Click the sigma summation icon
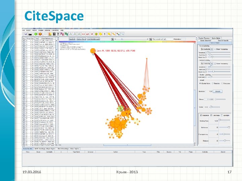 (105, 34)
